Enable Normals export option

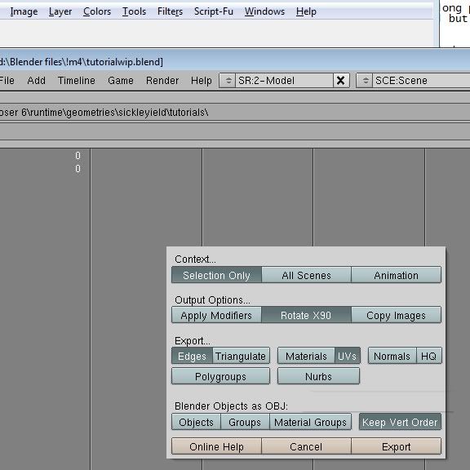click(392, 356)
